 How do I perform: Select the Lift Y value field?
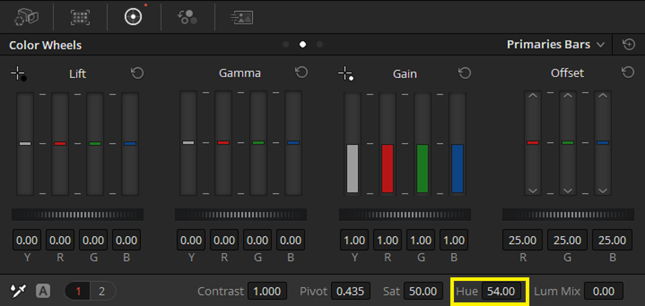tap(27, 240)
